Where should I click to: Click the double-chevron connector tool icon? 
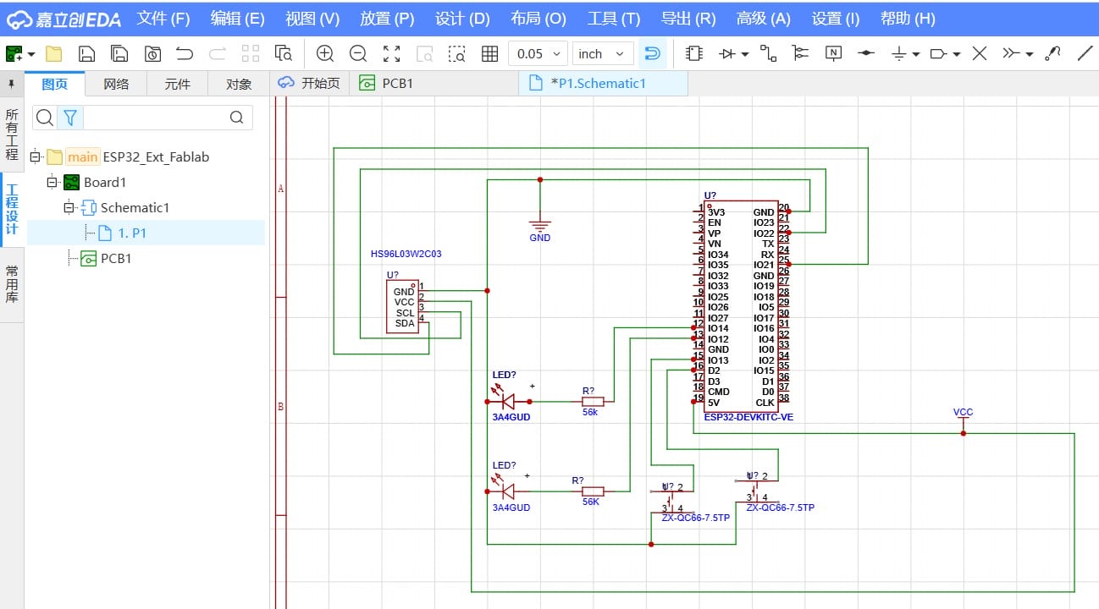click(1012, 54)
